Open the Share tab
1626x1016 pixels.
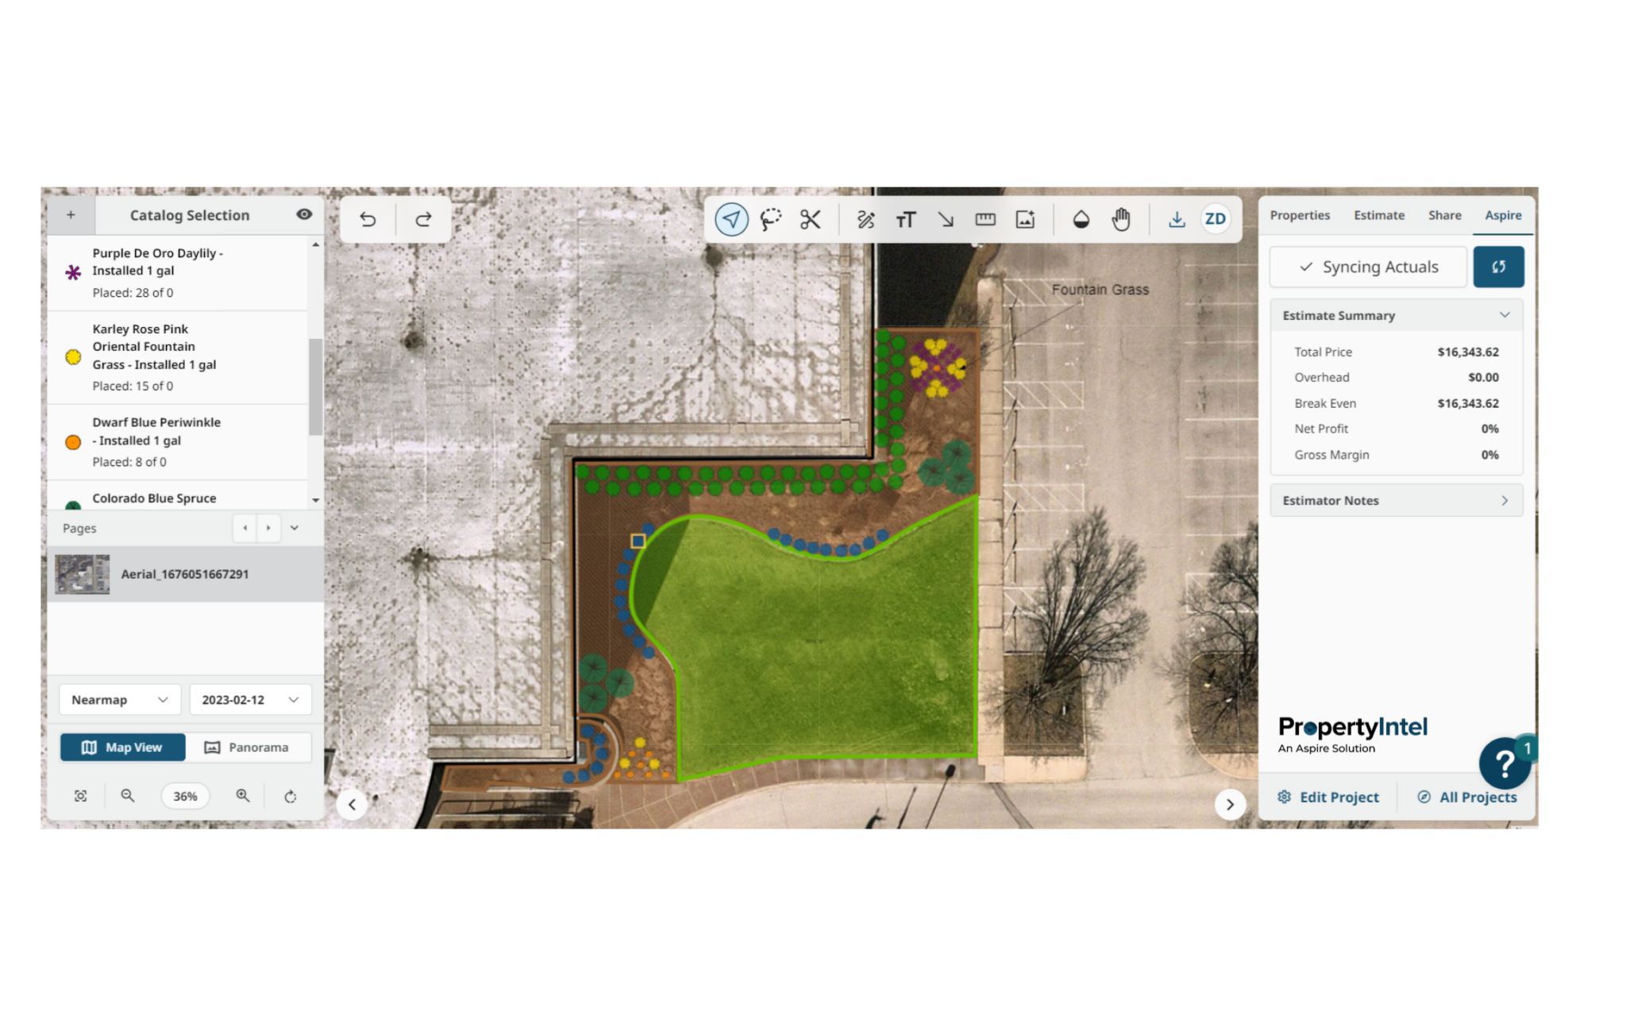point(1444,215)
